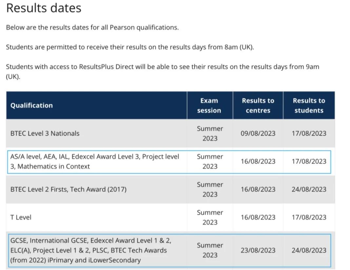Click 17/08/2023 student date for BTEC Level 3
This screenshot has height=270, width=350.
[x=309, y=133]
